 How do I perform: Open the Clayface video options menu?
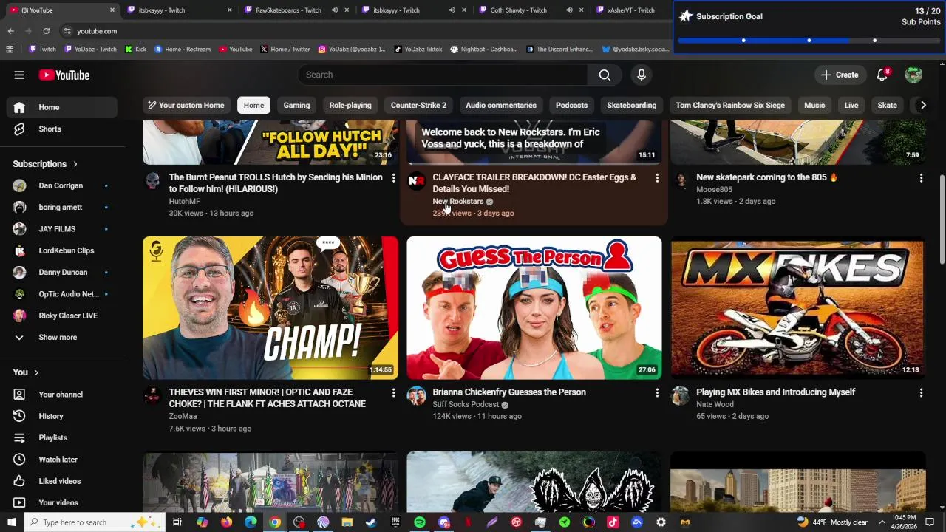pos(657,178)
